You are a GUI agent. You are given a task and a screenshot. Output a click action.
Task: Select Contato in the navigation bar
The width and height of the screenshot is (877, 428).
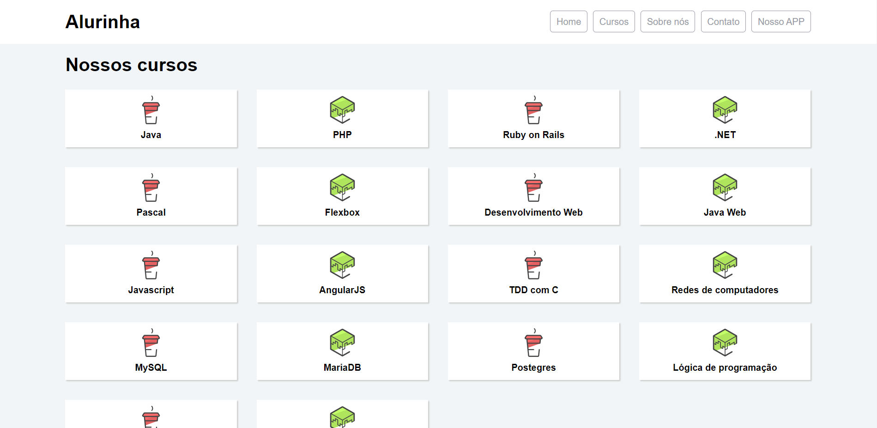tap(723, 22)
